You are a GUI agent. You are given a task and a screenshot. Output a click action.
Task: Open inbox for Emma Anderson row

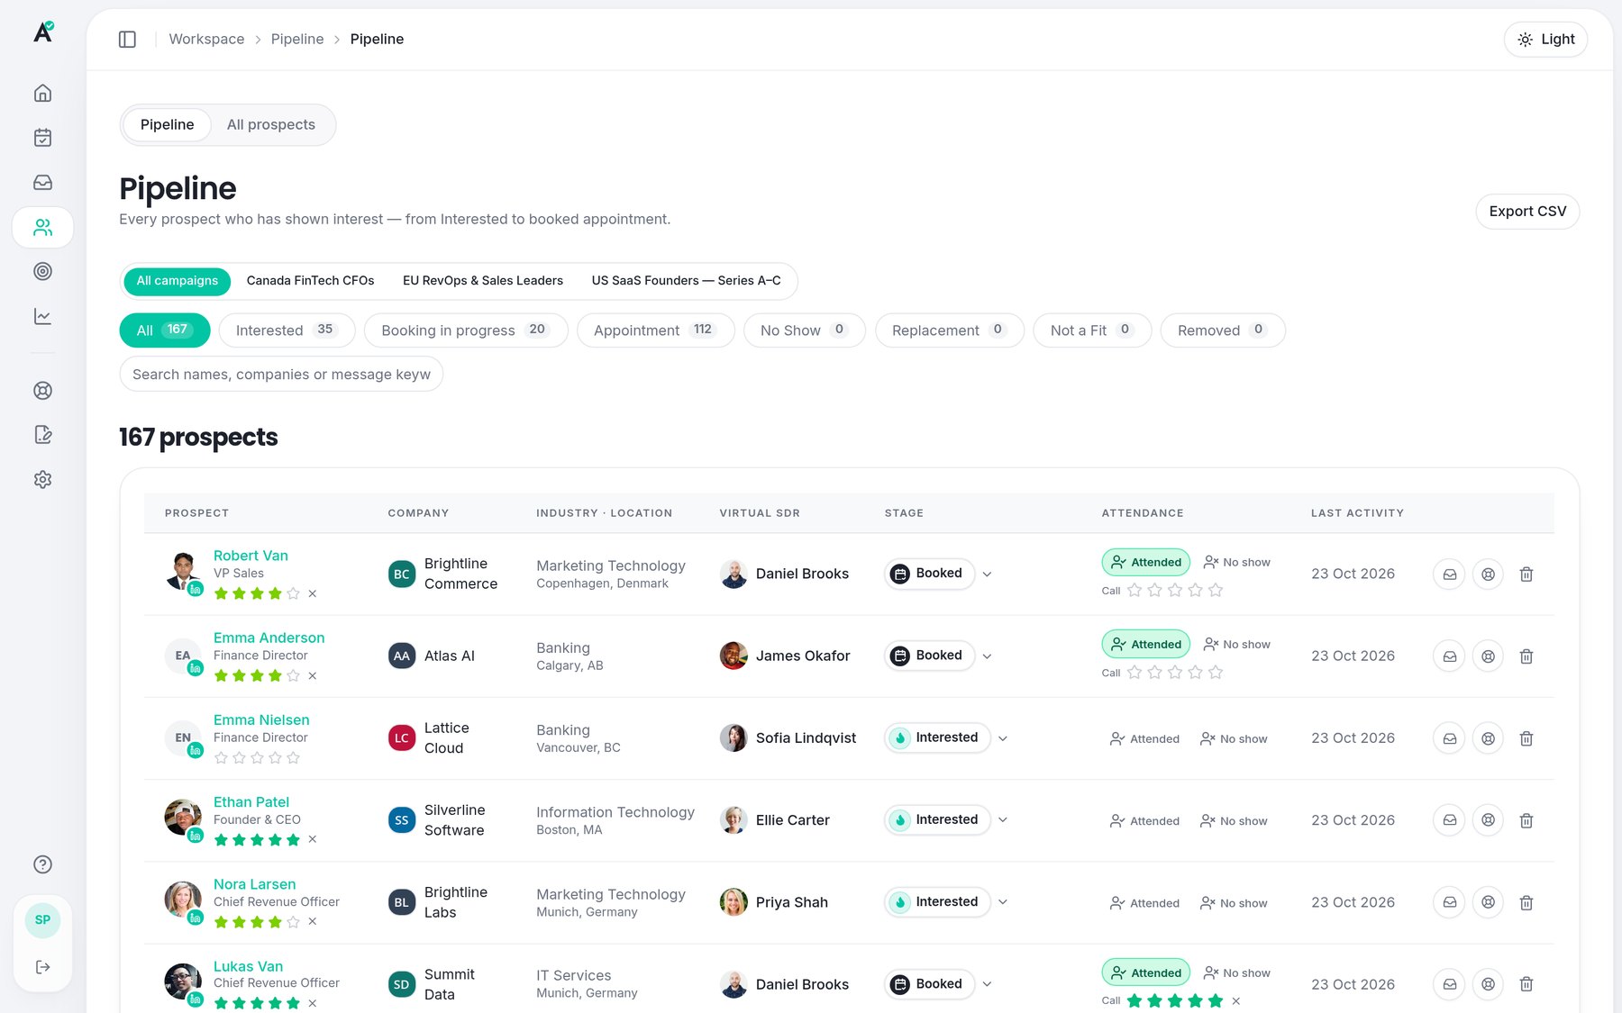click(1449, 656)
